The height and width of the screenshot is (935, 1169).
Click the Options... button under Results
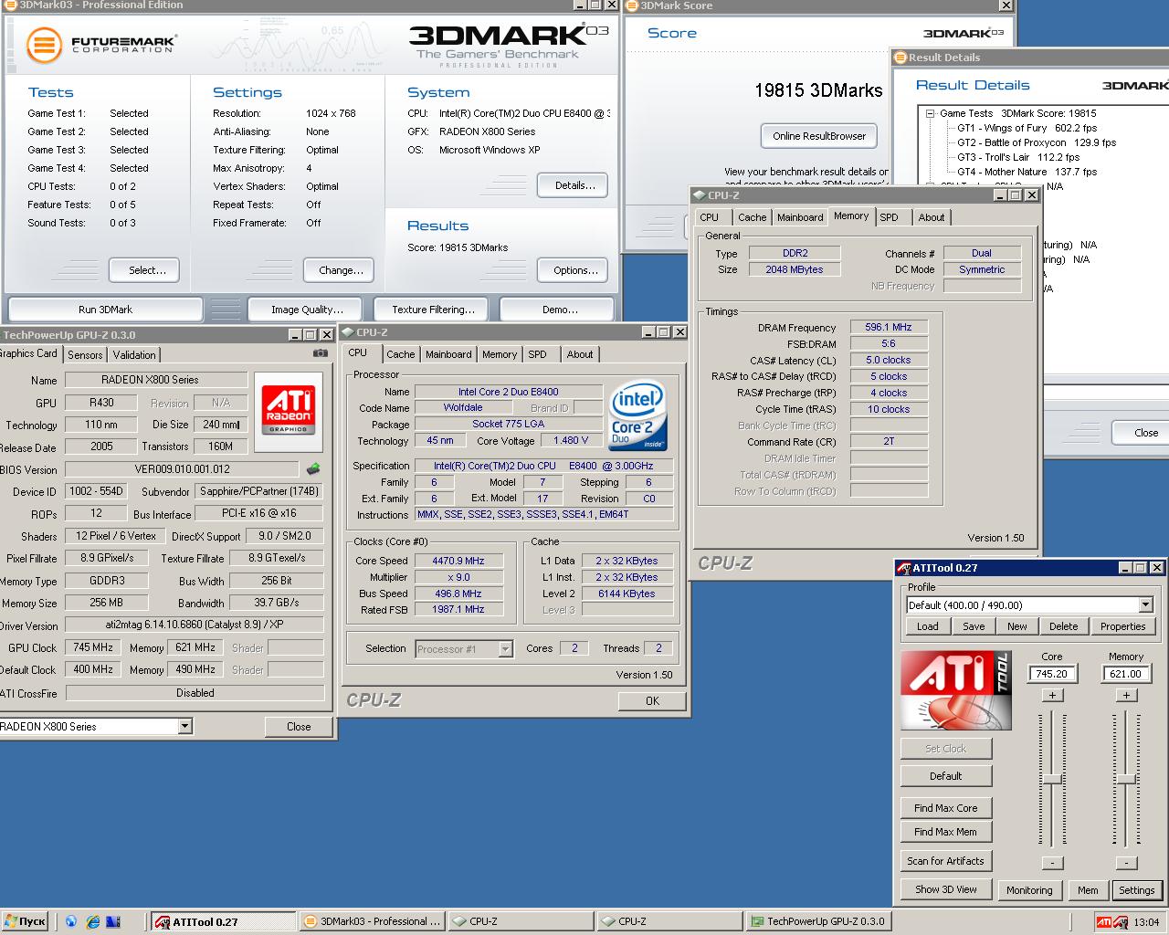pos(574,270)
